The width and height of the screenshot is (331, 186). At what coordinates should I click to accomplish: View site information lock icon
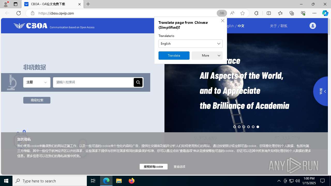coord(32,13)
